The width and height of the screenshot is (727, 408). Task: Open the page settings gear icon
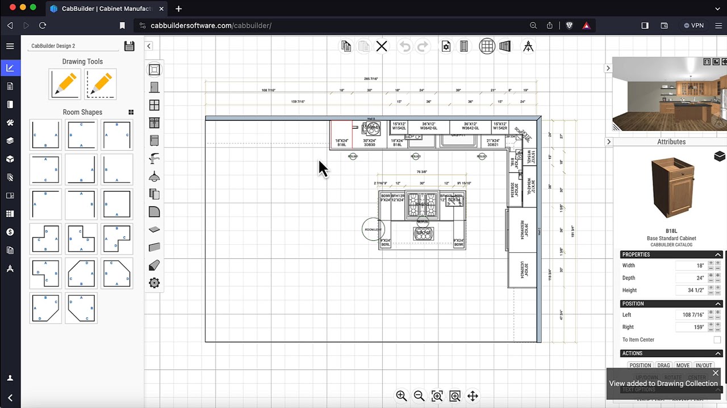click(x=446, y=46)
